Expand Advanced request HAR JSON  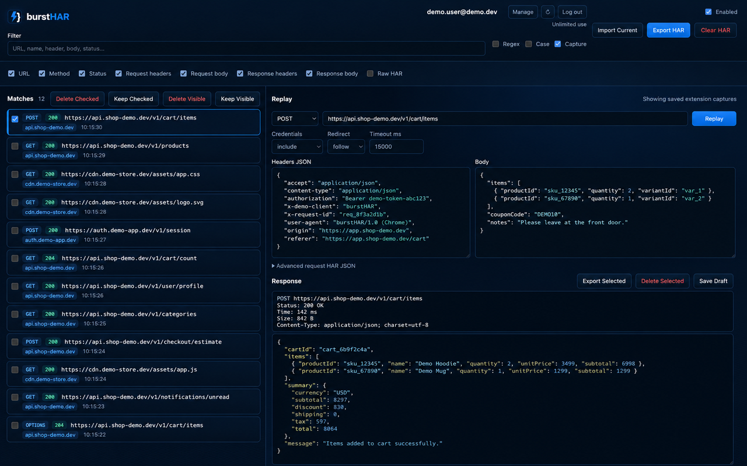(313, 266)
